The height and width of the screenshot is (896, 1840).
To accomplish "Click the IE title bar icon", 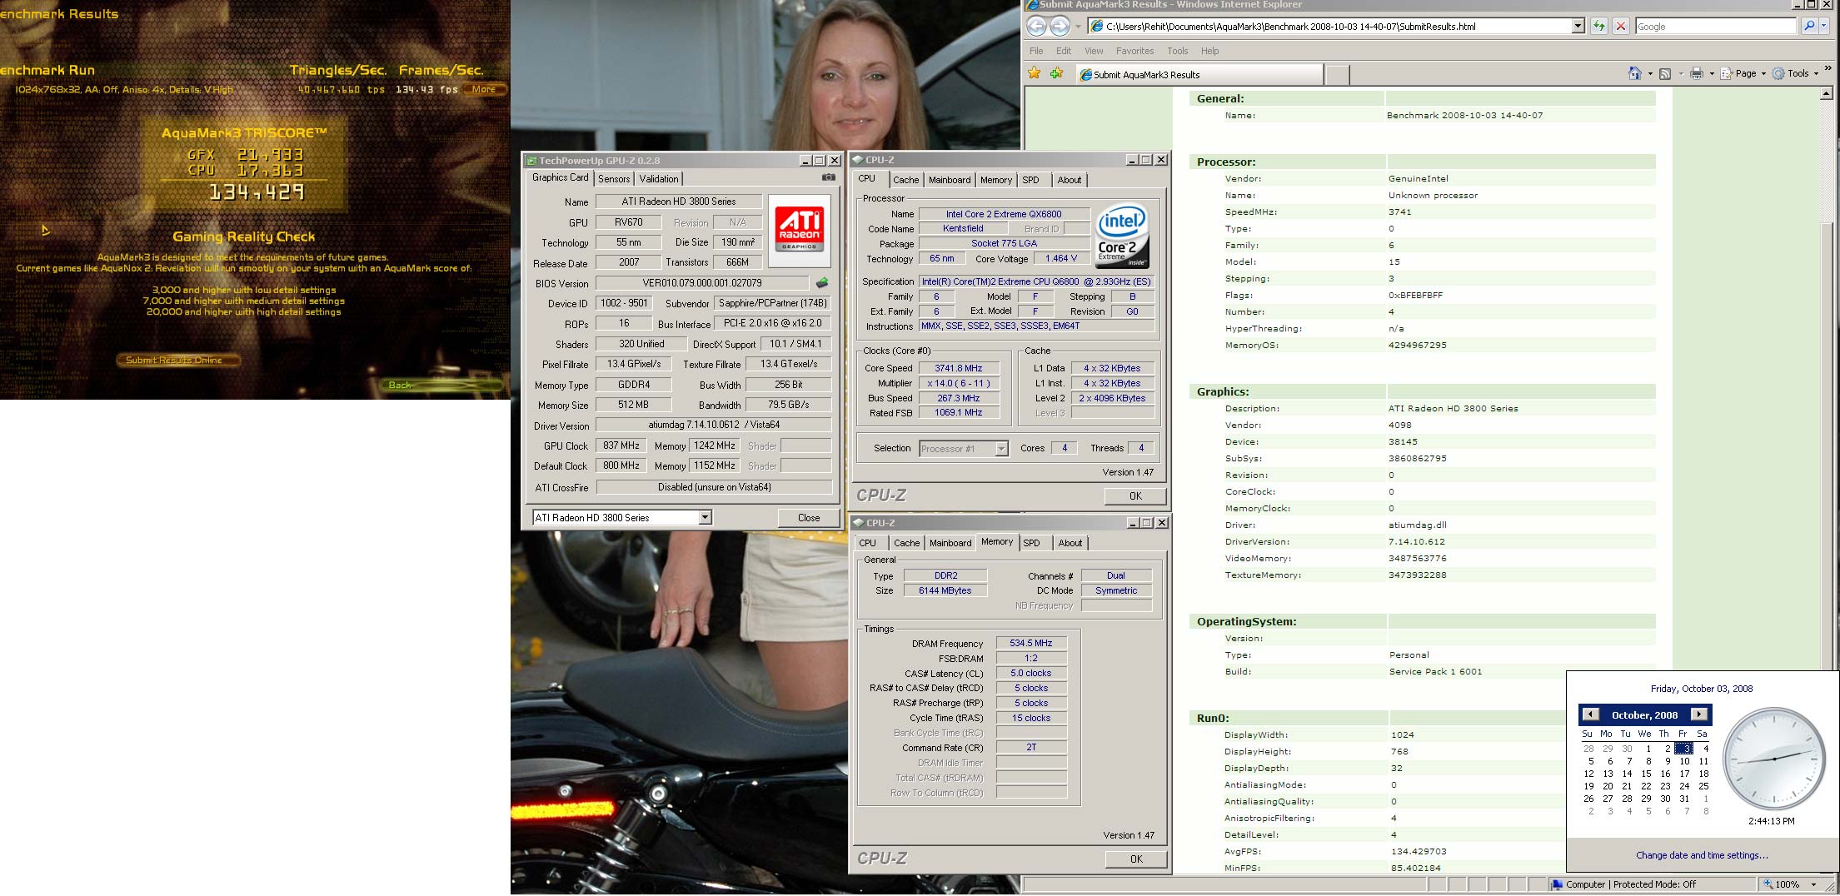I will (x=1031, y=4).
